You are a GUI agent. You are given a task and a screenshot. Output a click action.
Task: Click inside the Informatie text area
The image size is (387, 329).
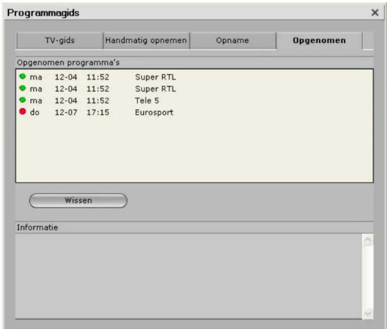[189, 276]
